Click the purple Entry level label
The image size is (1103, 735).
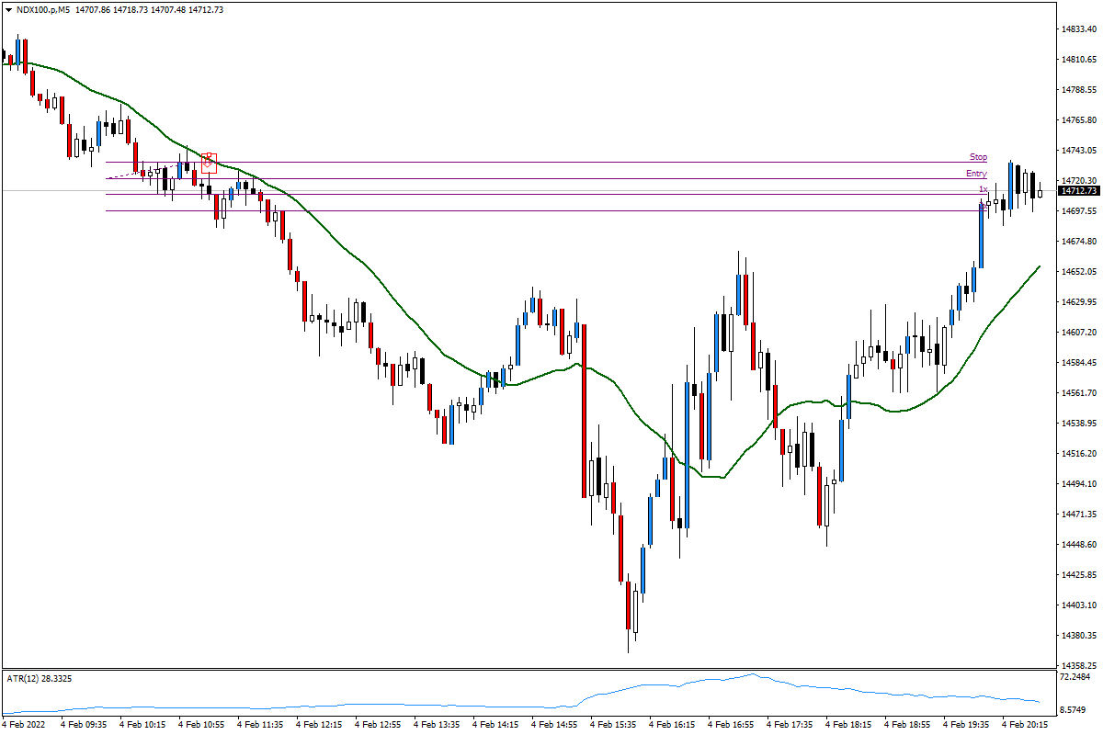click(x=976, y=173)
